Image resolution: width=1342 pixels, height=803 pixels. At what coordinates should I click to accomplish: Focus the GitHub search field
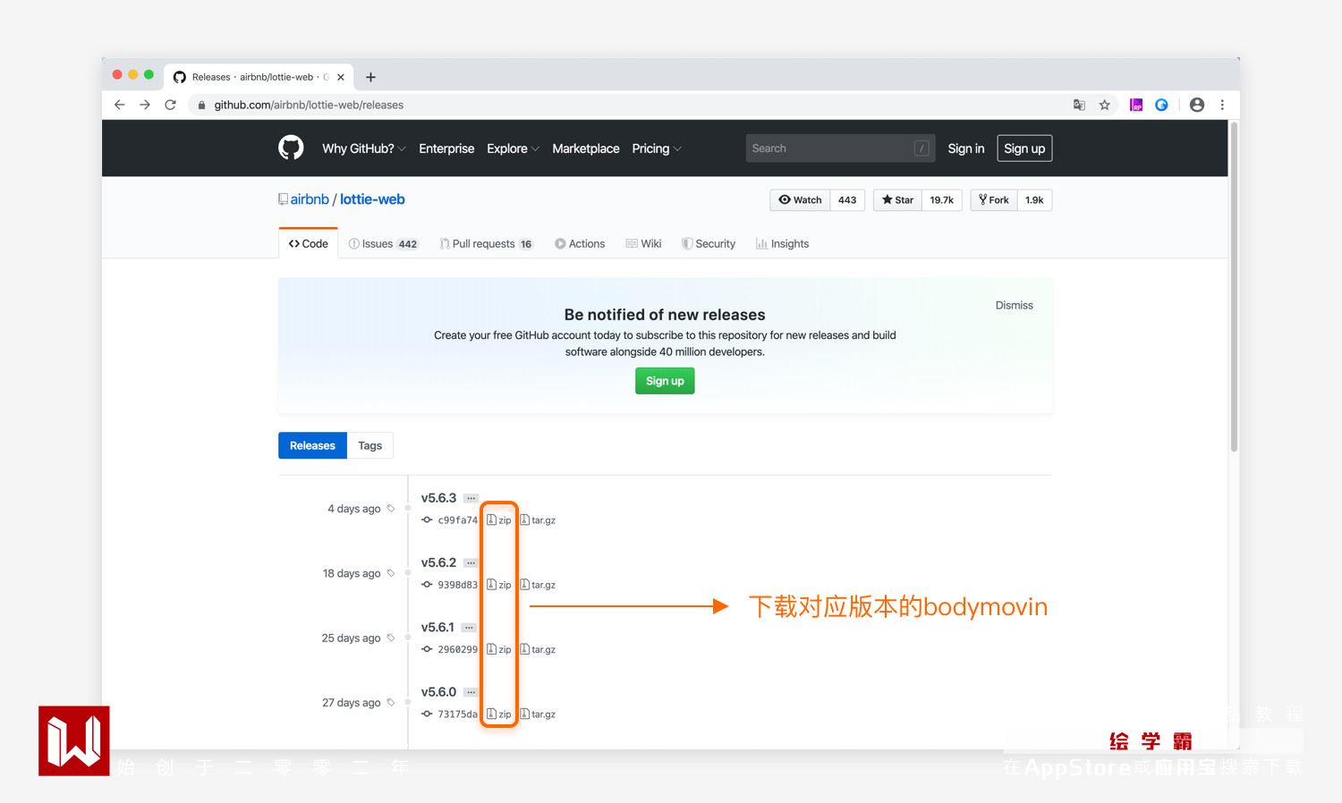coord(839,148)
